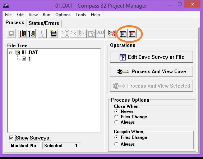Open the Tools menu
The height and width of the screenshot is (159, 203).
tap(80, 15)
